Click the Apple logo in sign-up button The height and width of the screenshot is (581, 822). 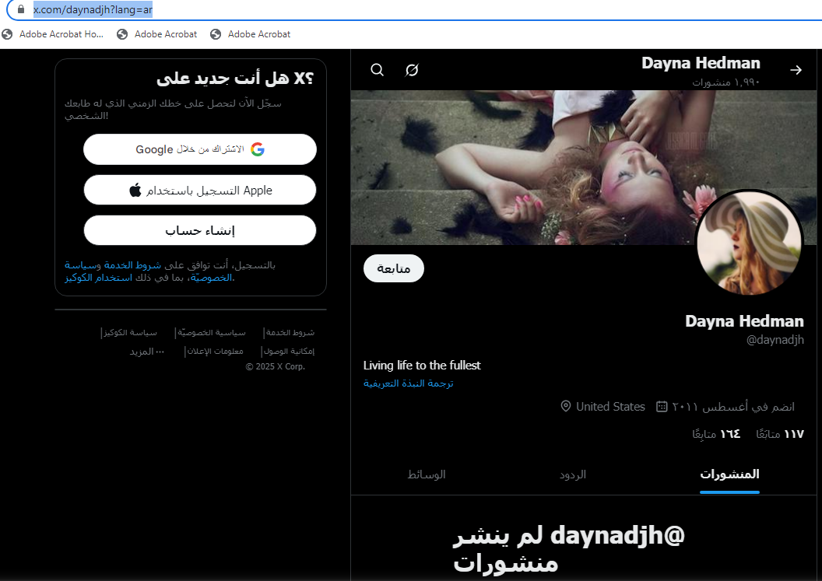135,191
